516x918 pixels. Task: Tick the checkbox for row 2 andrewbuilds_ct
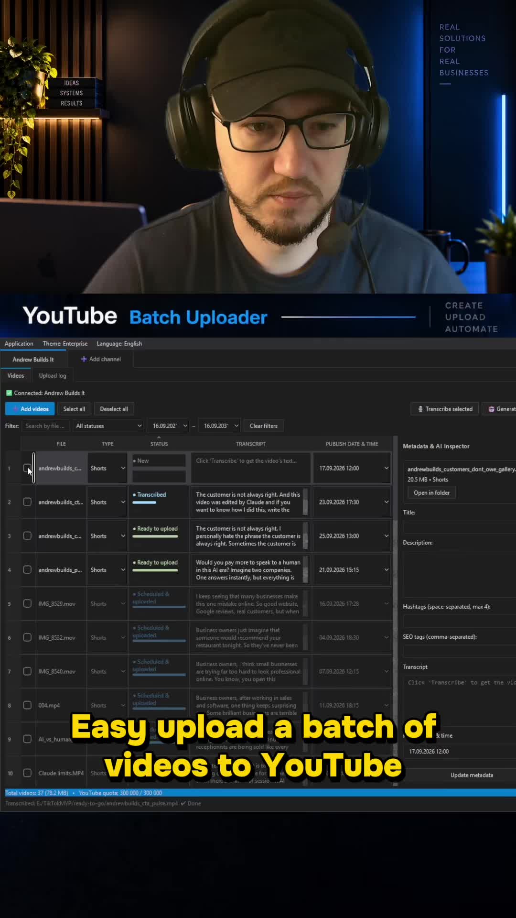point(27,502)
